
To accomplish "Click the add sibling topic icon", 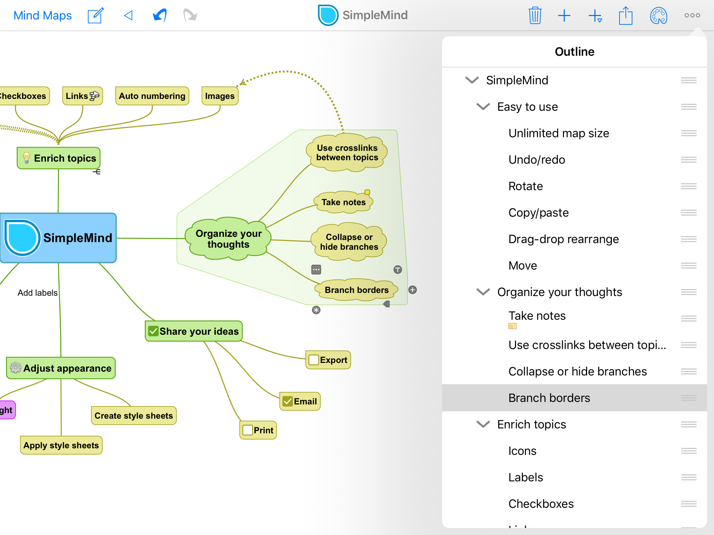I will click(595, 16).
